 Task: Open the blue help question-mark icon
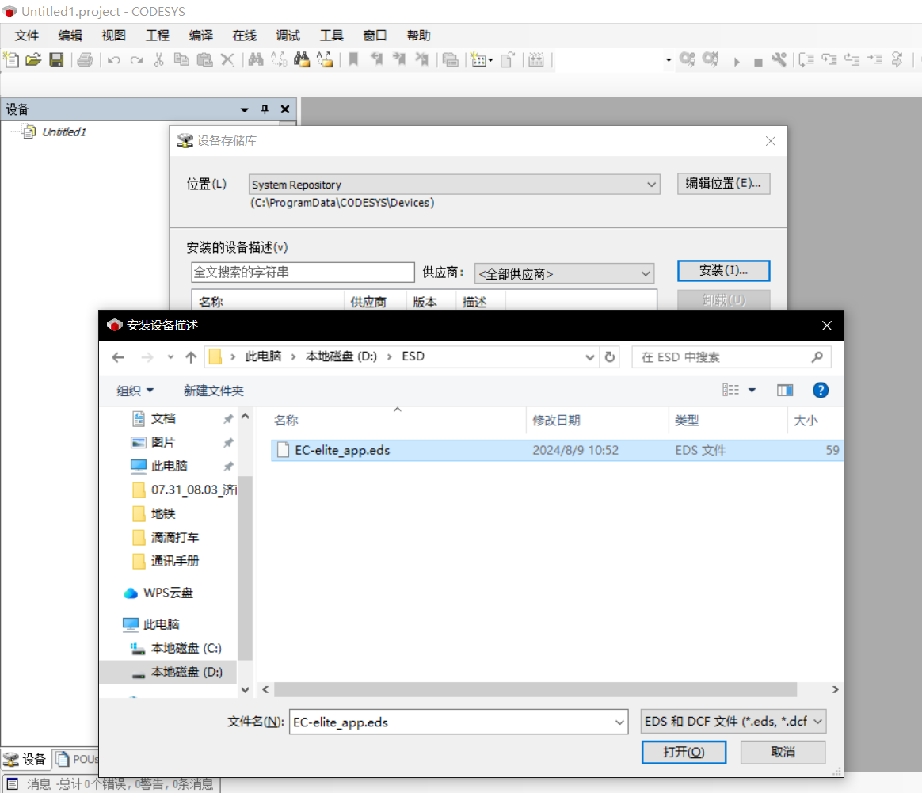pyautogui.click(x=821, y=390)
